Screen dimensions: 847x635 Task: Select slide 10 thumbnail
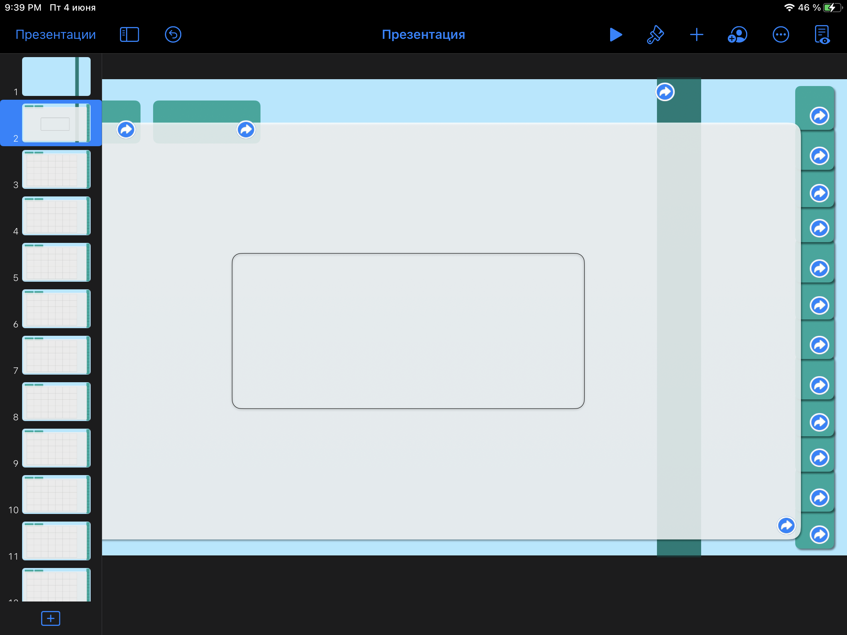[56, 495]
